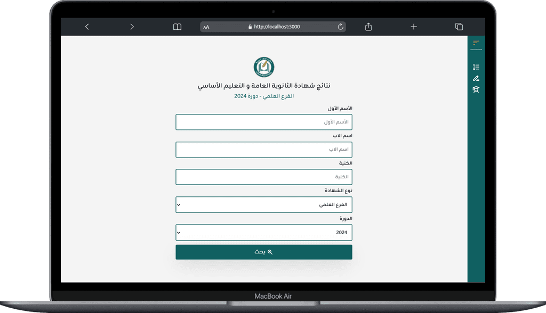Open the sidebar hamburger menu icon
Screen dimensions: 546x313
[476, 43]
